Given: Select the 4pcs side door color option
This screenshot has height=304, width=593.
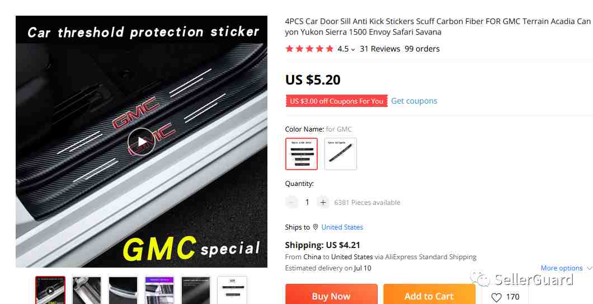Looking at the screenshot, I should point(302,154).
